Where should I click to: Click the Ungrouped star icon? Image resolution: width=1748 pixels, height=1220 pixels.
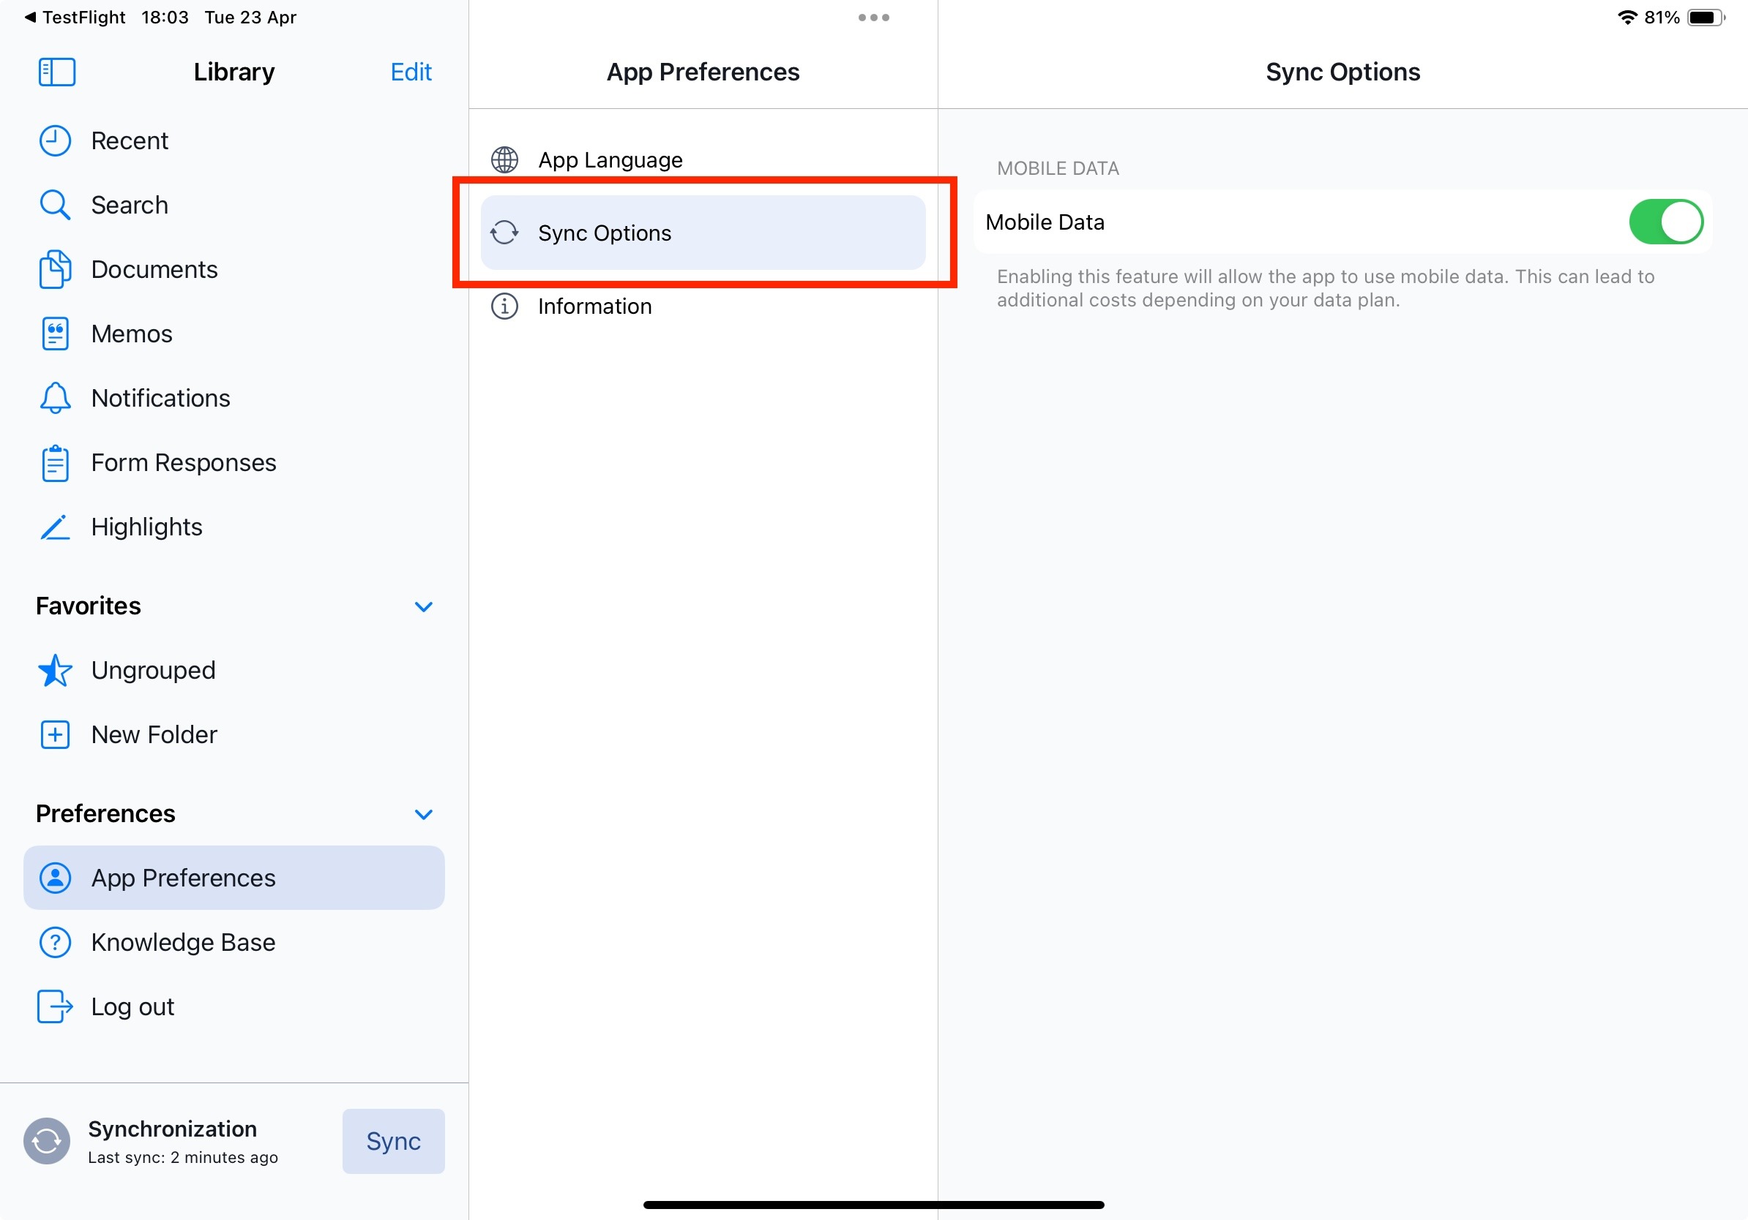pos(55,671)
